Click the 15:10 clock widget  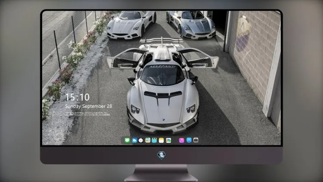[78, 97]
